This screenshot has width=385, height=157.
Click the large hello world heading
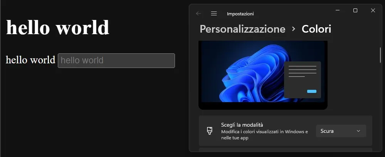(58, 27)
